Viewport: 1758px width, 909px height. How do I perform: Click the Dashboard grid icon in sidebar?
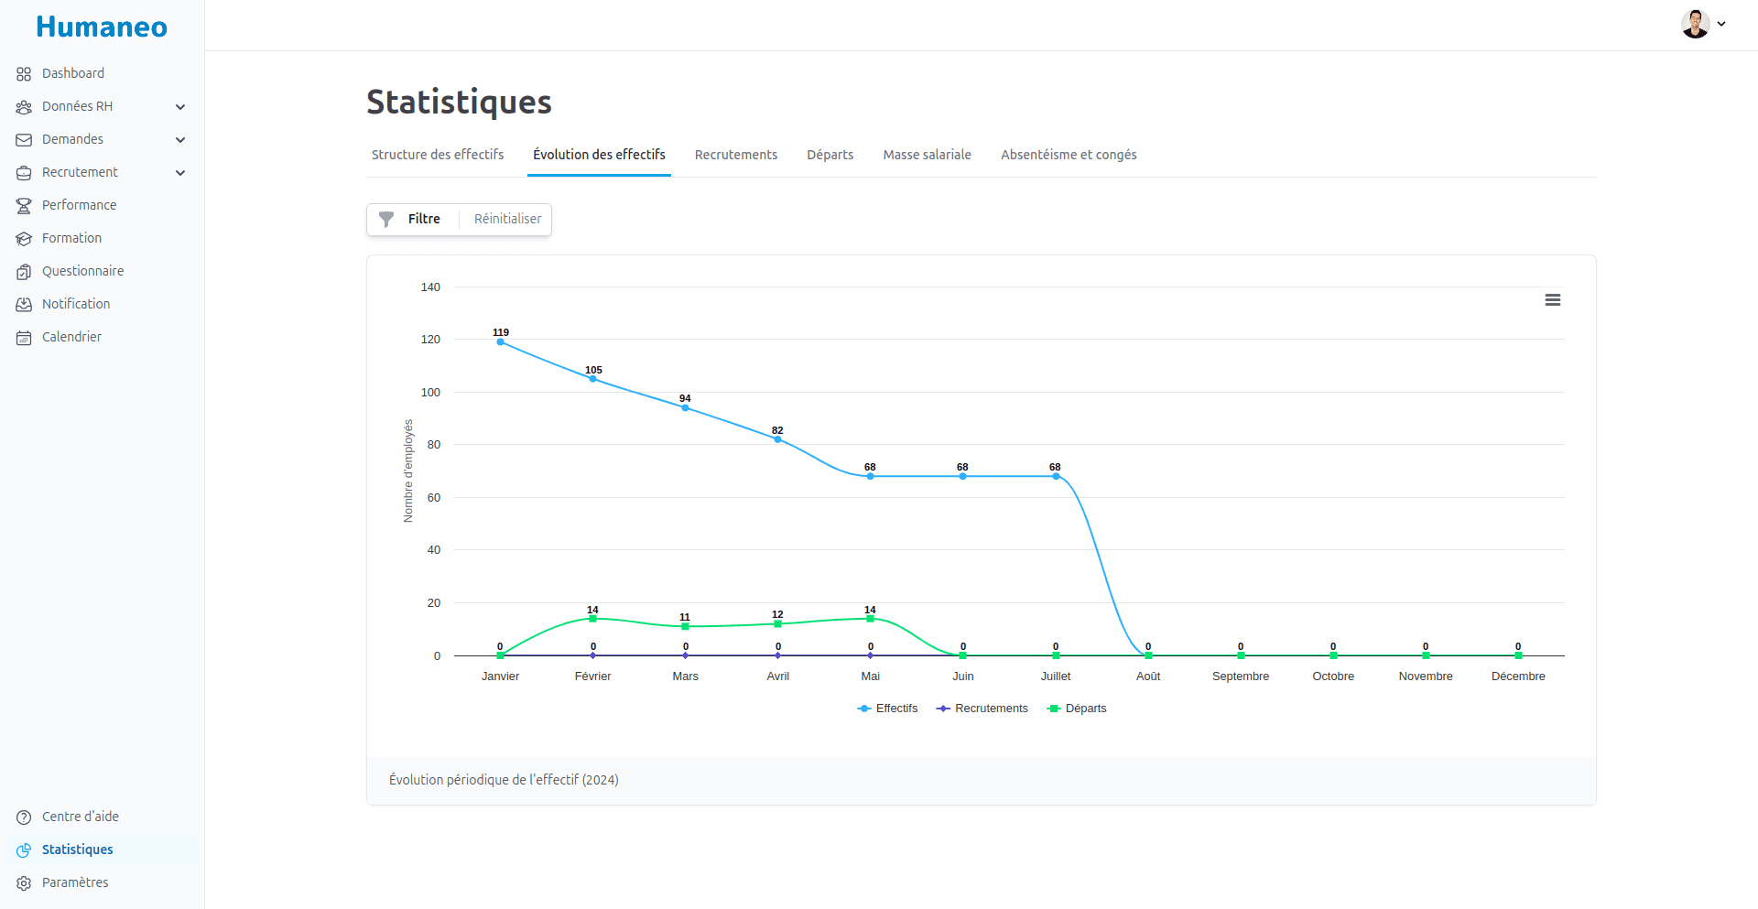click(x=24, y=74)
